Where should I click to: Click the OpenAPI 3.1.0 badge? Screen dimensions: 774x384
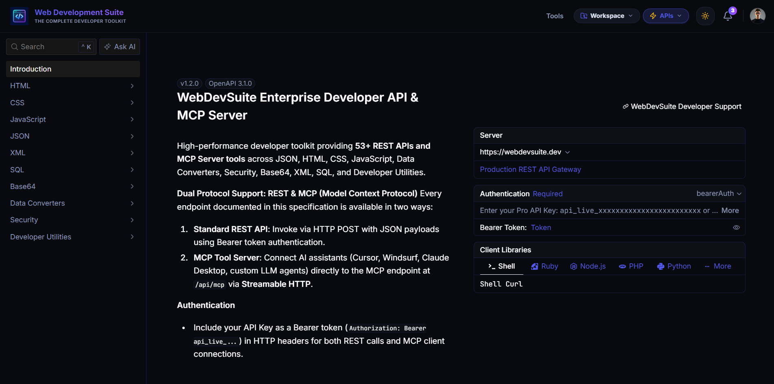coord(230,83)
